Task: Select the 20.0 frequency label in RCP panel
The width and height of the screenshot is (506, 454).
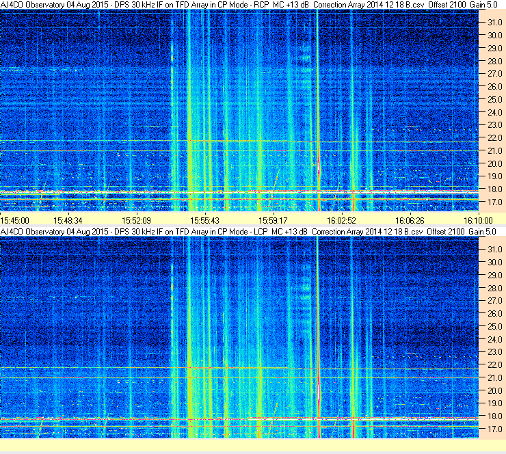Action: point(494,163)
